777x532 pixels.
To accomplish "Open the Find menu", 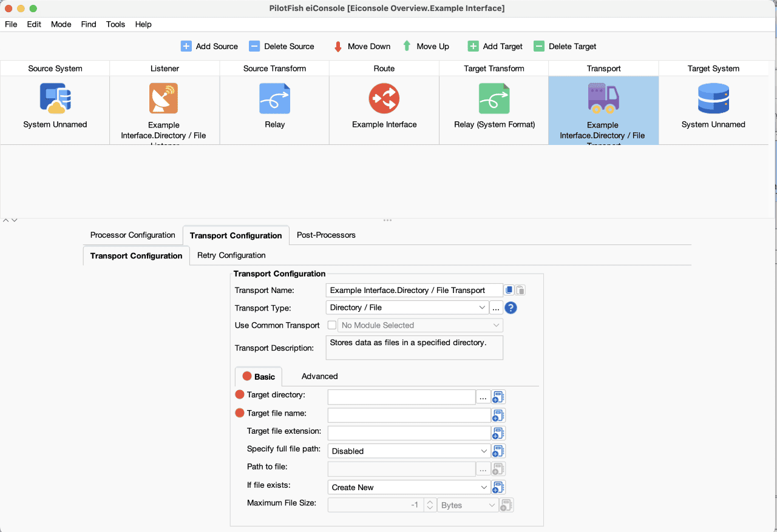I will coord(89,24).
